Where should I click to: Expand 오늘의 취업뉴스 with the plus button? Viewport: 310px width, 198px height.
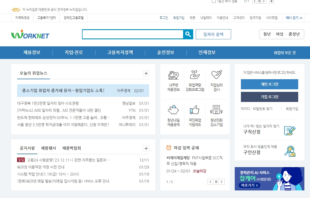pos(146,73)
